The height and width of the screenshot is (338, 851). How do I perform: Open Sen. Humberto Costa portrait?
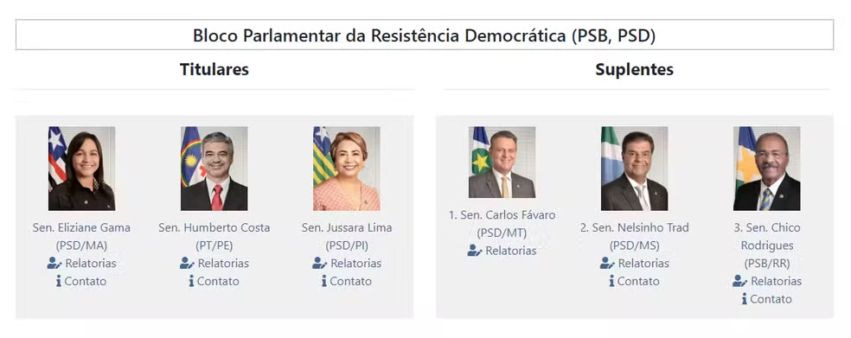tap(214, 169)
